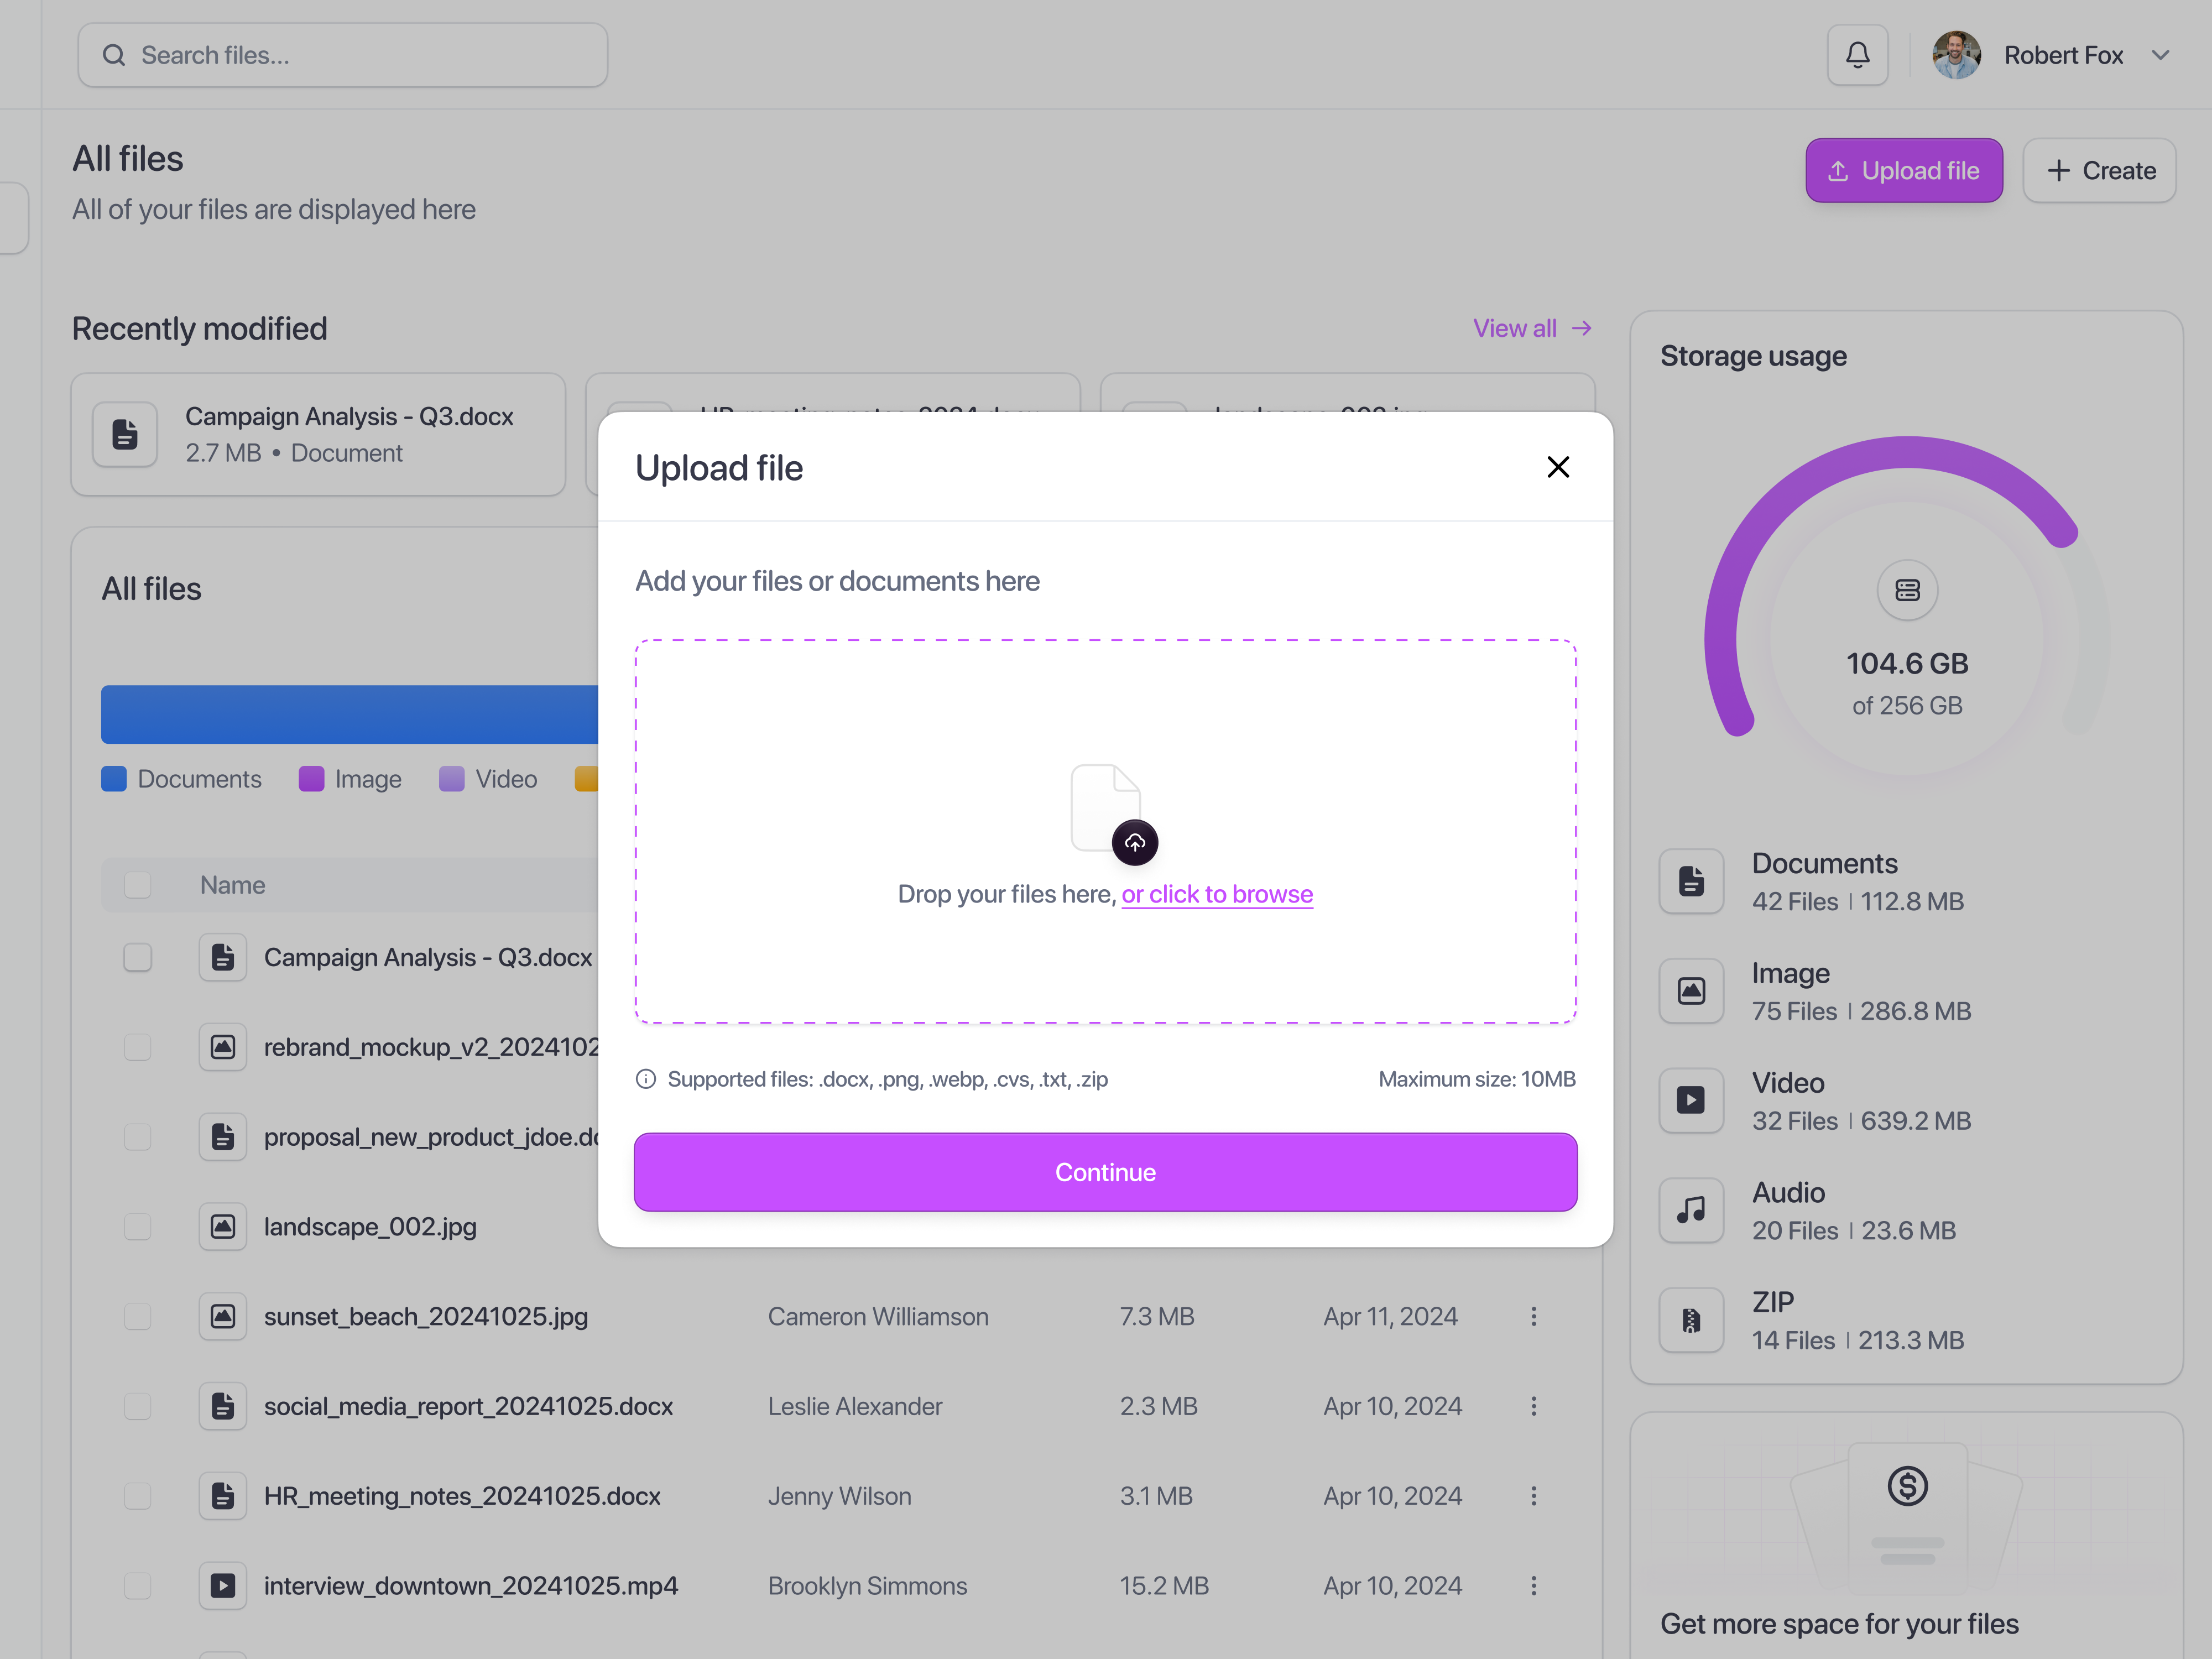Screen dimensions: 2212x1659
Task: Click the search magnifier icon
Action: (x=114, y=55)
